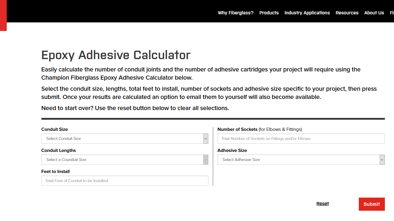This screenshot has height=221, width=394.
Task: Select the Conduit Lengths dropdown arrow
Action: 205,160
